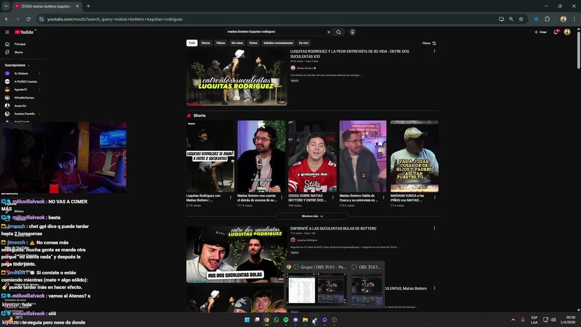Viewport: 581px width, 327px height.
Task: Open the LUQUITAS RODRIGUEZ Y LA PEOR ENTREVISTA title
Action: click(x=350, y=54)
